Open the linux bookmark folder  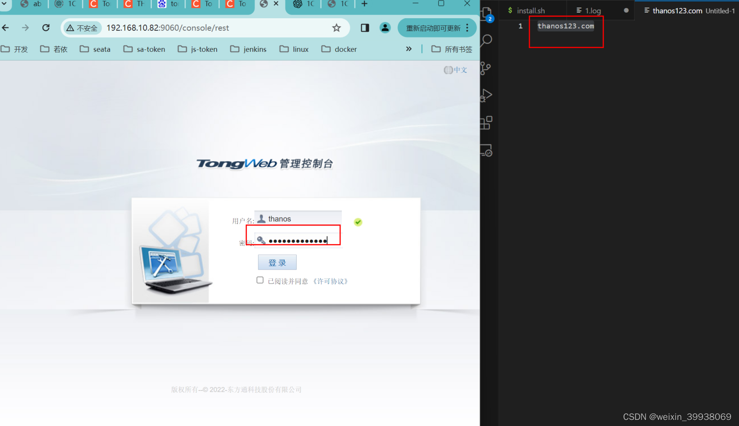pyautogui.click(x=294, y=49)
